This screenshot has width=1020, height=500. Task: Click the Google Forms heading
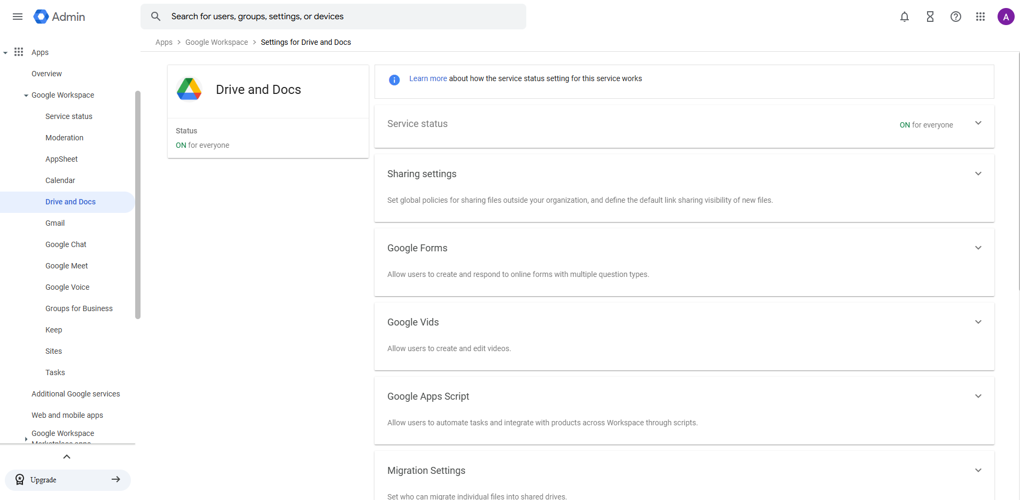(x=417, y=248)
